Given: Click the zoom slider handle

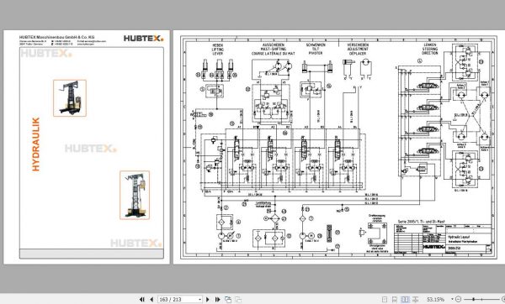Looking at the screenshot, I should pyautogui.click(x=474, y=299).
